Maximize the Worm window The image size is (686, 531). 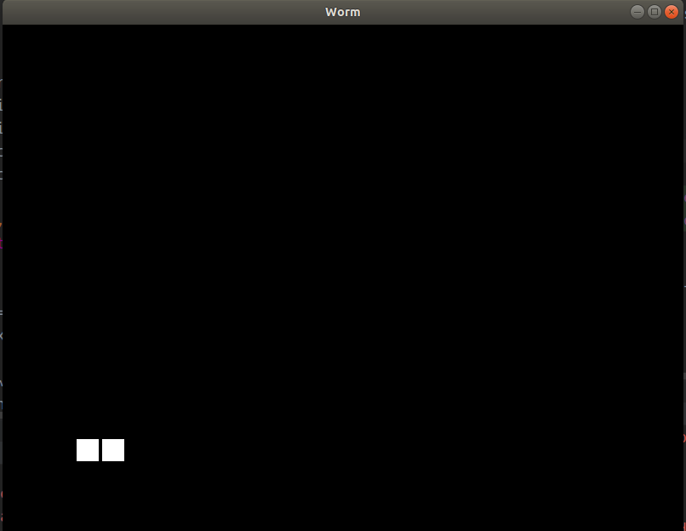click(654, 12)
